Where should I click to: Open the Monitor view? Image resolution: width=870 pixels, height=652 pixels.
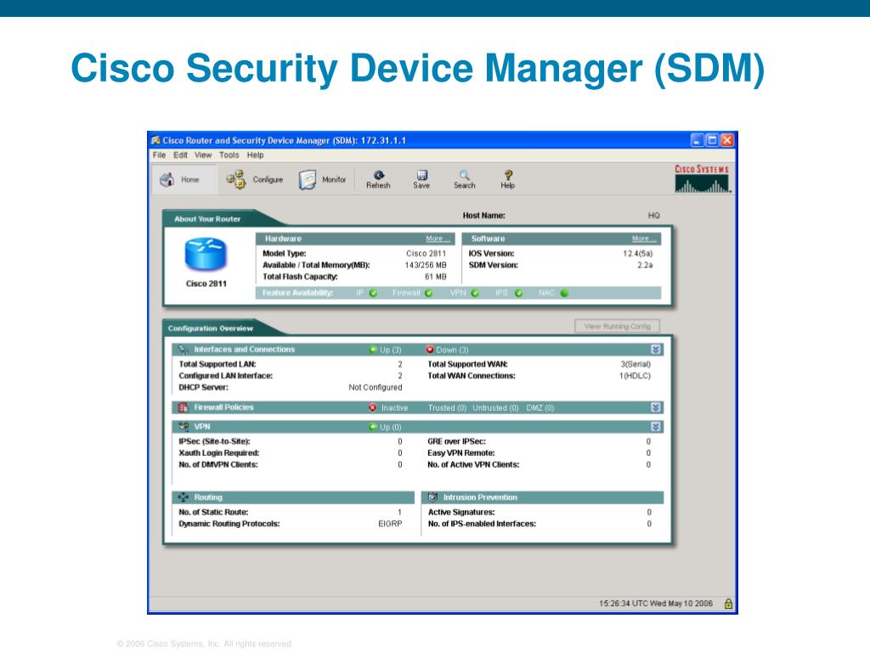point(322,180)
